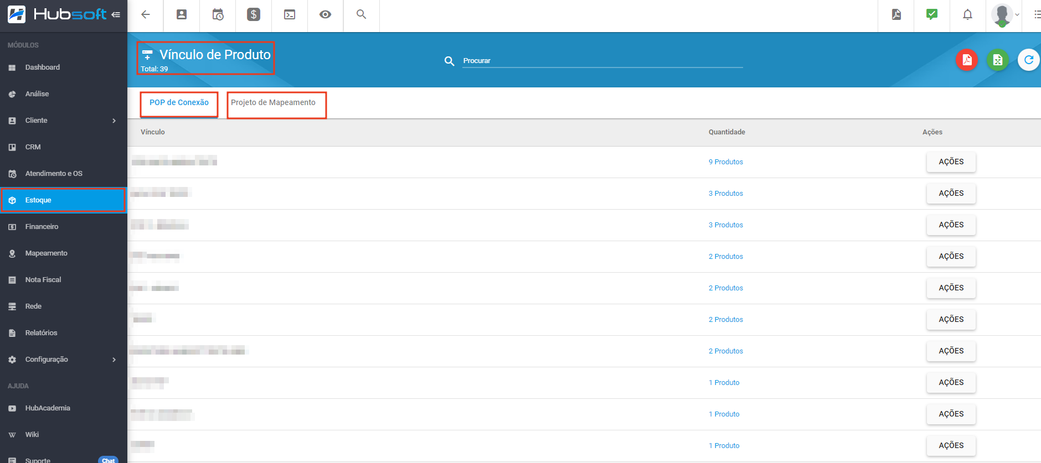Open the list menu icon at the far right
1041x463 pixels.
coord(1037,14)
